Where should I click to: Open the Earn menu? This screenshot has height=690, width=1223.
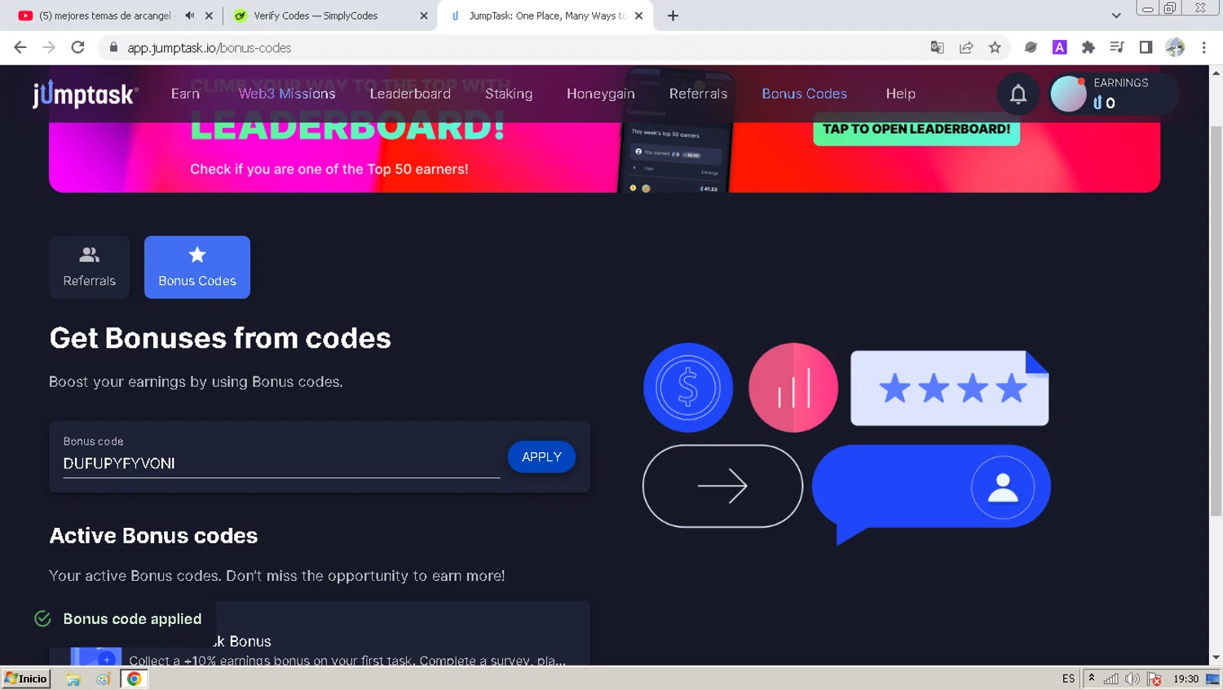[x=185, y=94]
